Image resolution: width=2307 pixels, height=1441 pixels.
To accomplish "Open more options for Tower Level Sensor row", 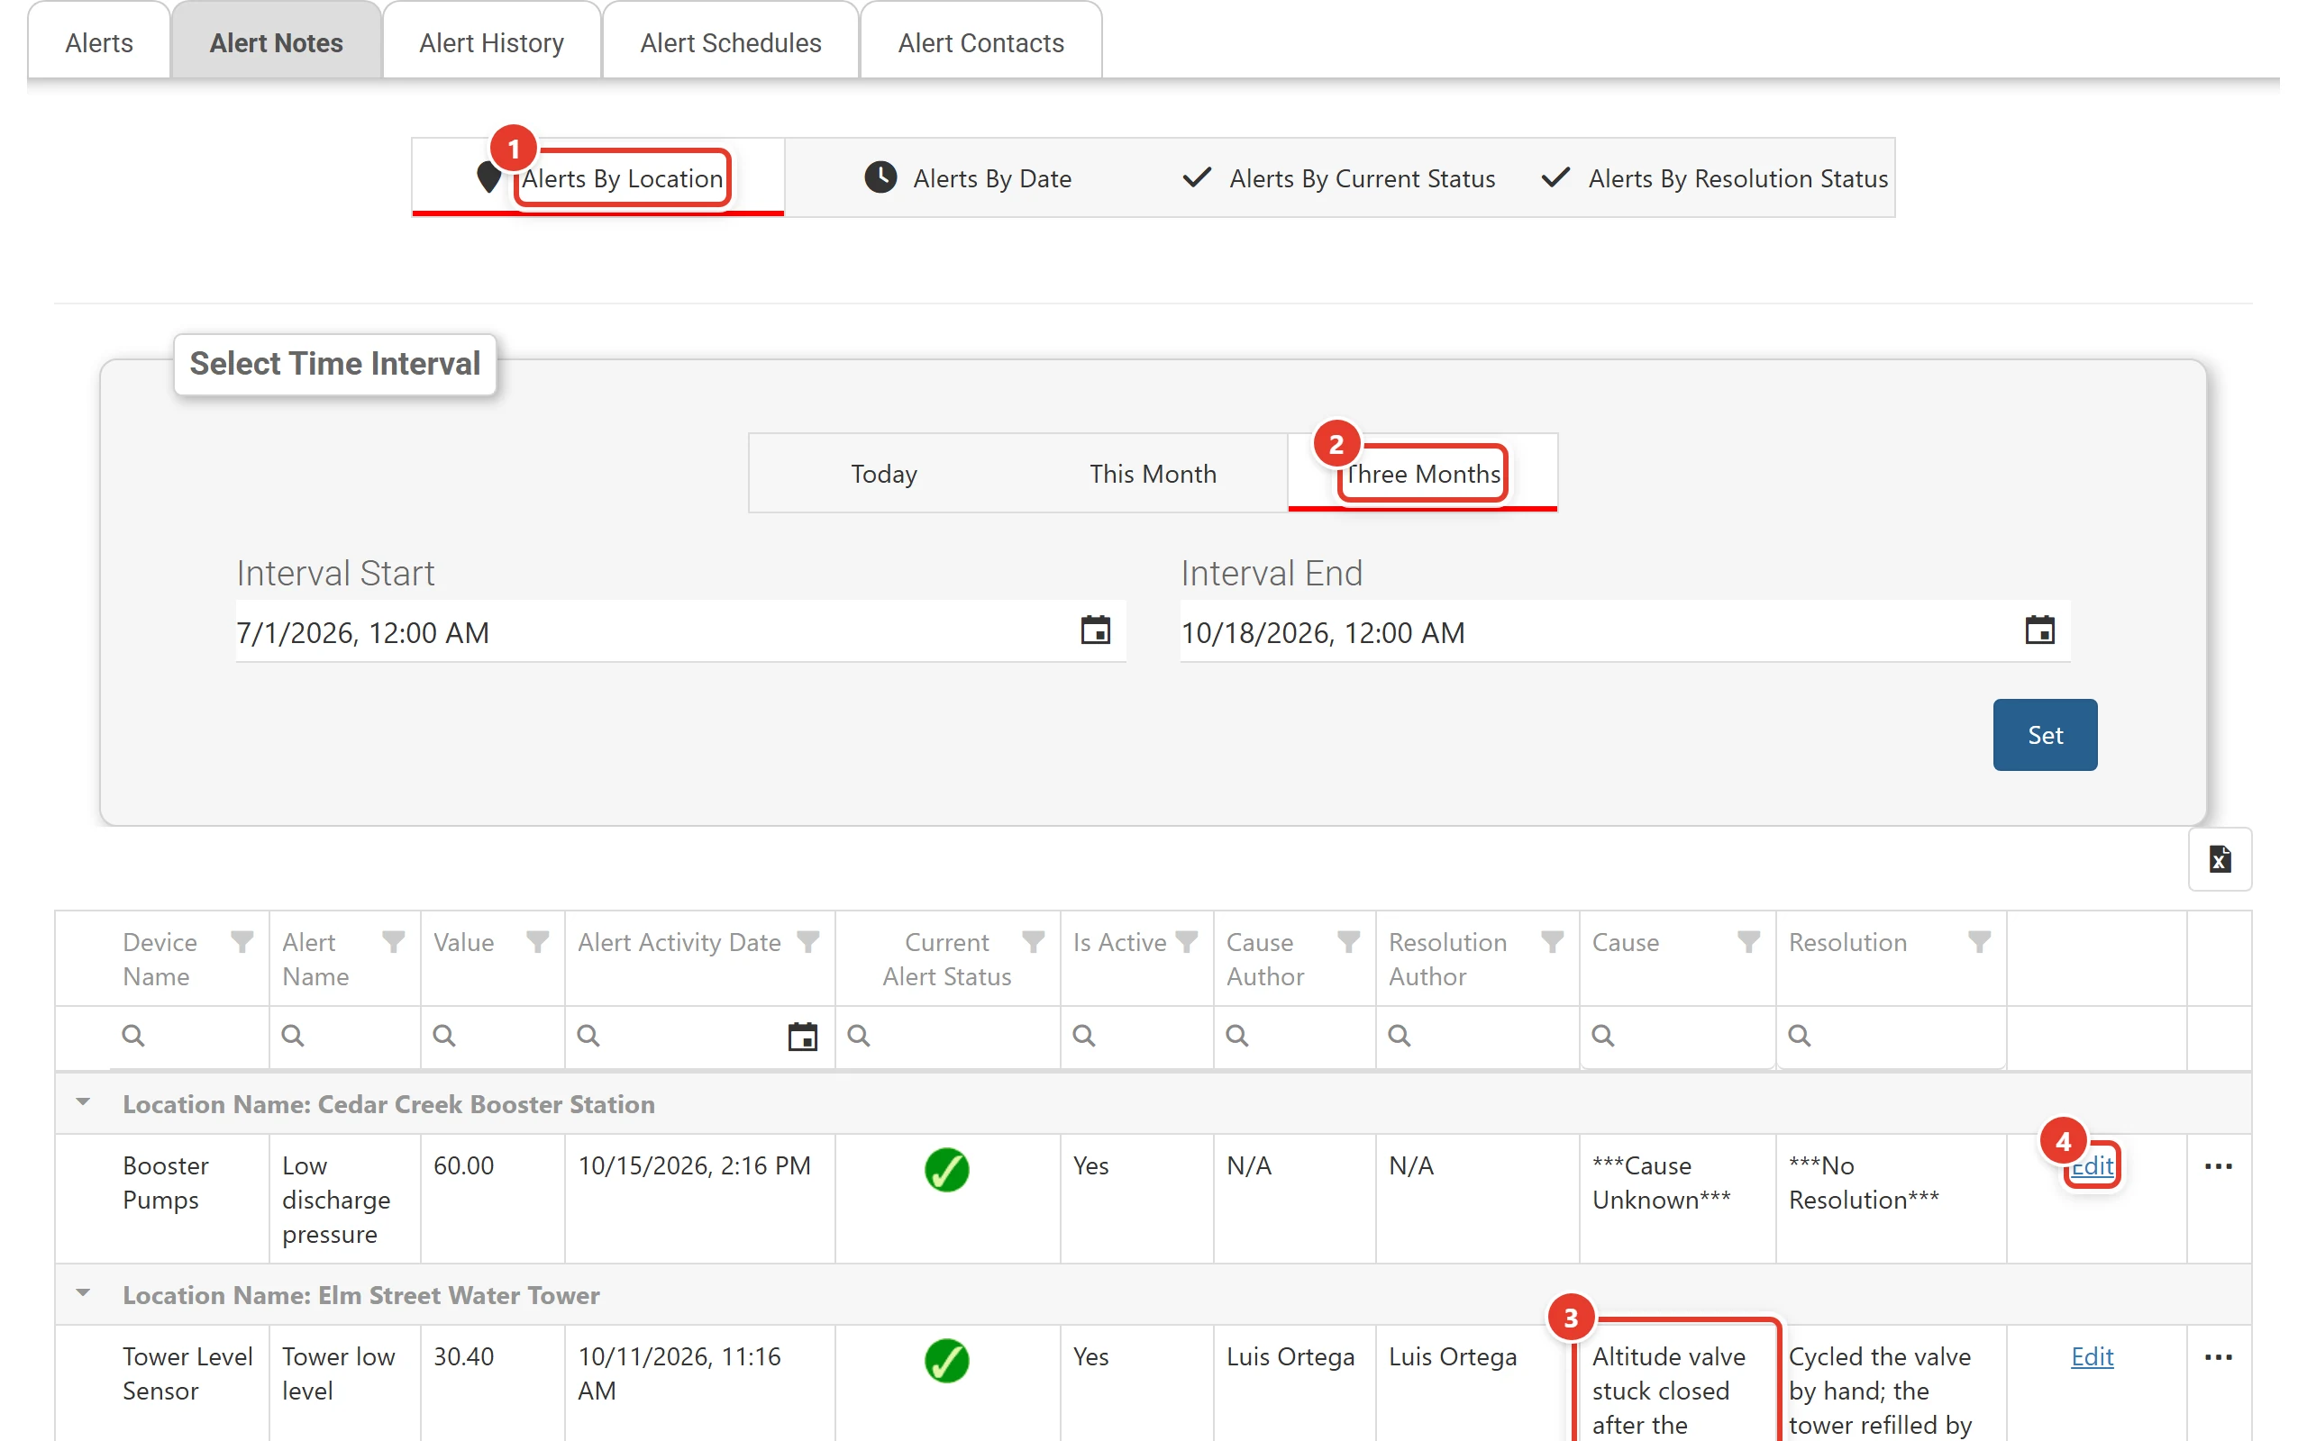I will pos(2218,1357).
